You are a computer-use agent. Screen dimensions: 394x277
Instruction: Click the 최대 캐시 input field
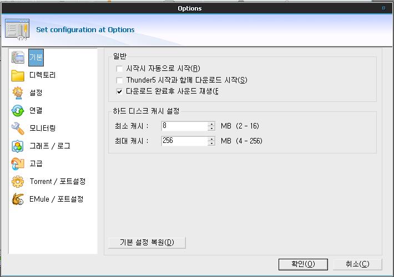coord(185,141)
